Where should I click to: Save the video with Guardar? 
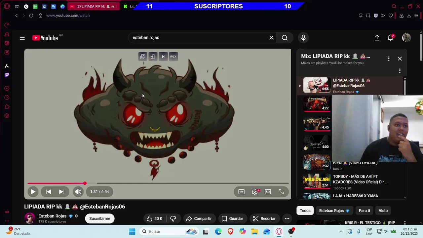[232, 218]
